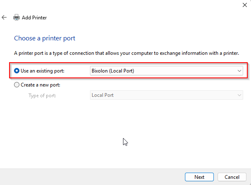Click the 'Bixolon (Local Port)' selected value text
This screenshot has height=185, width=251.
pyautogui.click(x=113, y=71)
